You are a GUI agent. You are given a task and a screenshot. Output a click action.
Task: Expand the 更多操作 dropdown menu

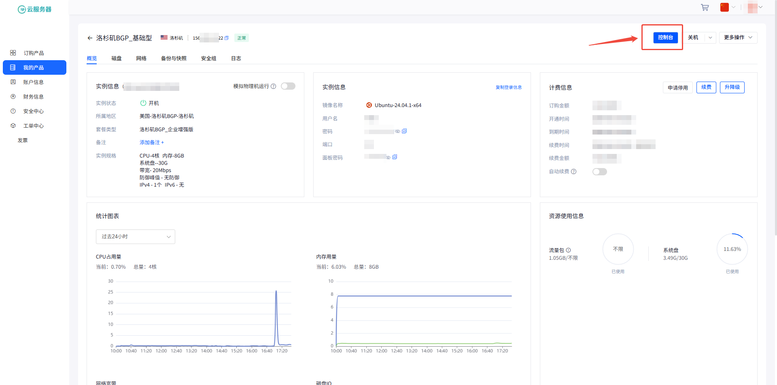[738, 38]
